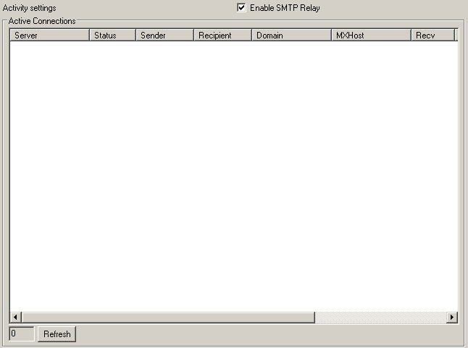Click inside the empty connections list area
Screen dimensions: 468x348
[232, 174]
